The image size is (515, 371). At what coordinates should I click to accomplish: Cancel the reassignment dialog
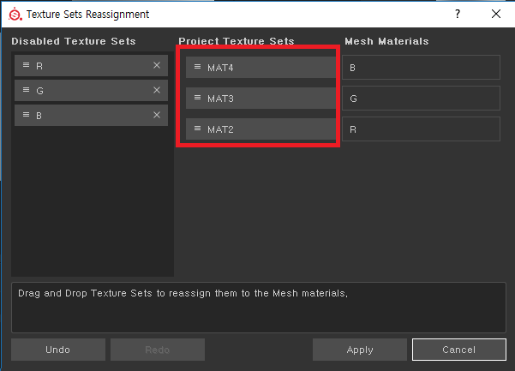(x=459, y=350)
